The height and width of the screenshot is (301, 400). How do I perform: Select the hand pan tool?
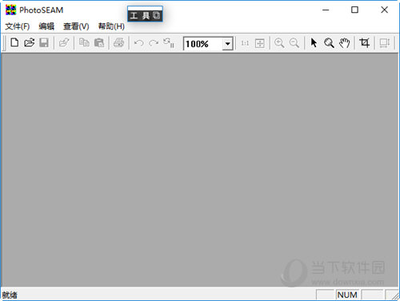click(x=344, y=42)
